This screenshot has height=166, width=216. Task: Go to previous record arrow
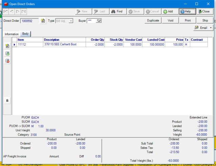click(12, 12)
